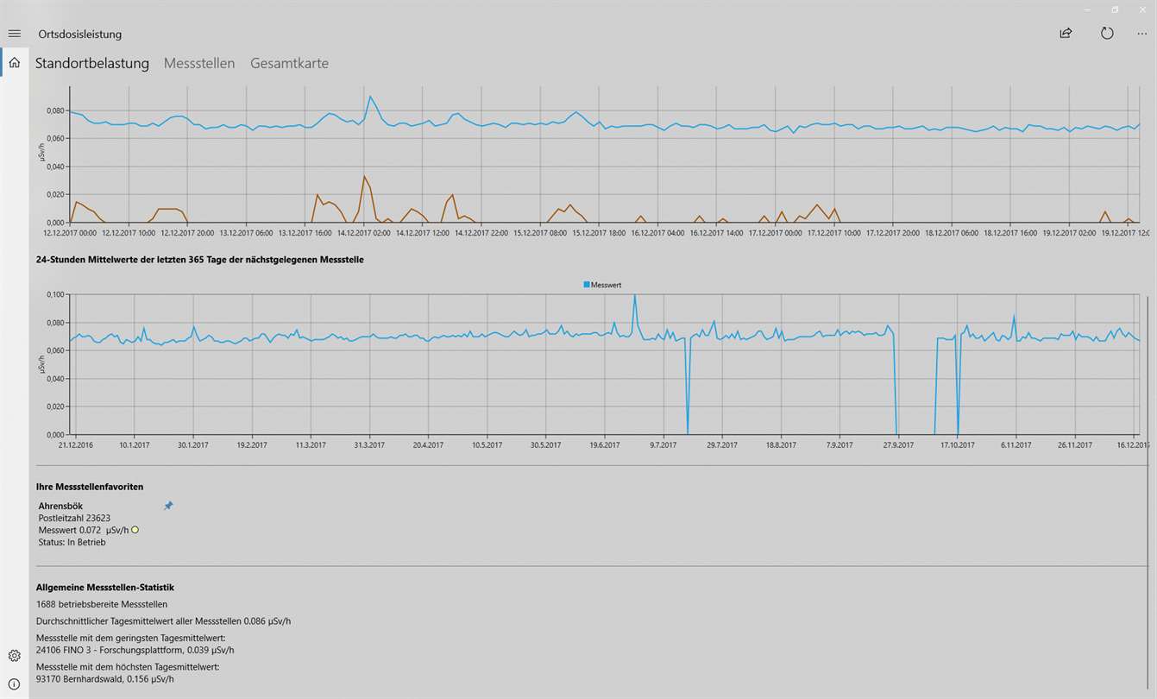Viewport: 1157px width, 699px height.
Task: Open the Gesamtkarte tab
Action: (x=289, y=63)
